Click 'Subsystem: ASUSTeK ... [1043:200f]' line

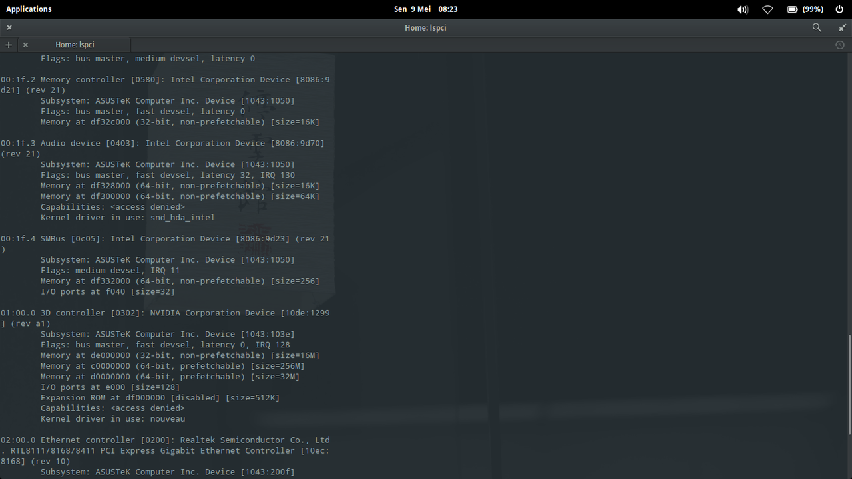[167, 472]
